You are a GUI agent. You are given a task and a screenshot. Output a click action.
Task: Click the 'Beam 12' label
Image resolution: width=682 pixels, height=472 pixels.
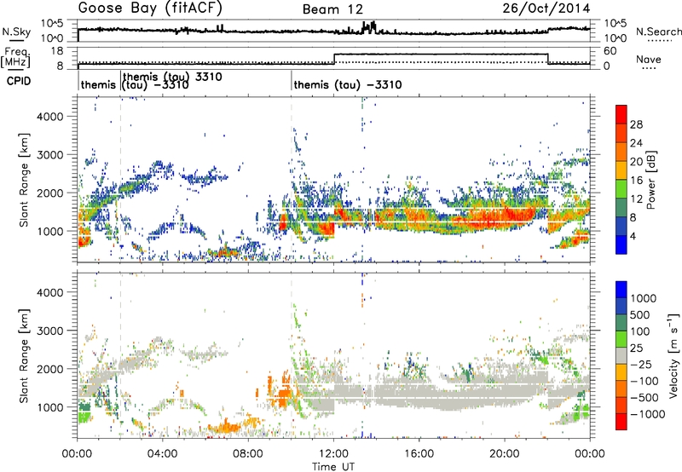(x=332, y=9)
